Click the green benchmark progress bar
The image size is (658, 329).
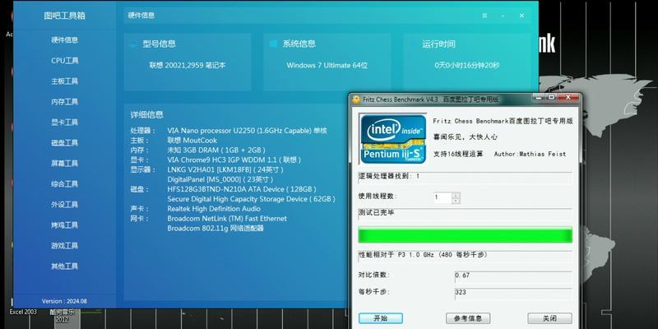(465, 235)
